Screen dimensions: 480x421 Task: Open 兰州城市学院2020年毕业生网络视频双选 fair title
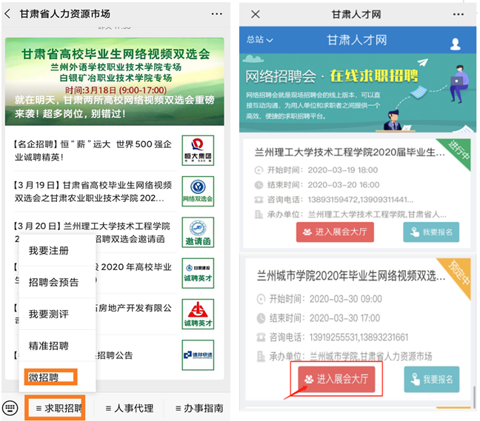(x=351, y=276)
